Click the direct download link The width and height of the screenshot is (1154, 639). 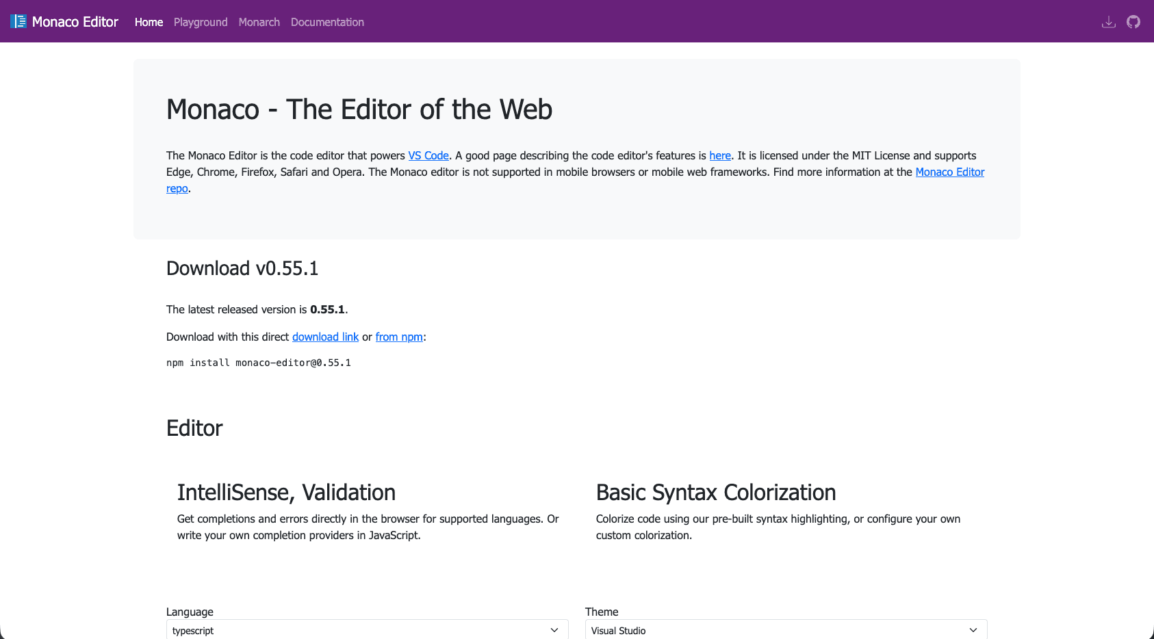click(325, 337)
